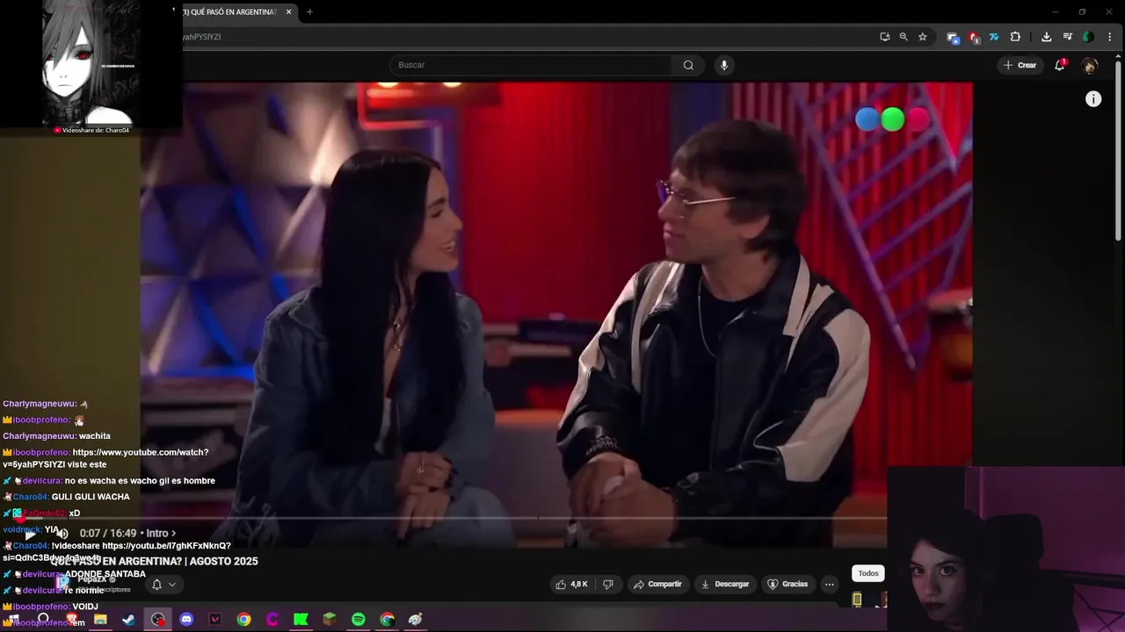Open the Extensions puzzle icon
The height and width of the screenshot is (632, 1125).
tap(1015, 37)
